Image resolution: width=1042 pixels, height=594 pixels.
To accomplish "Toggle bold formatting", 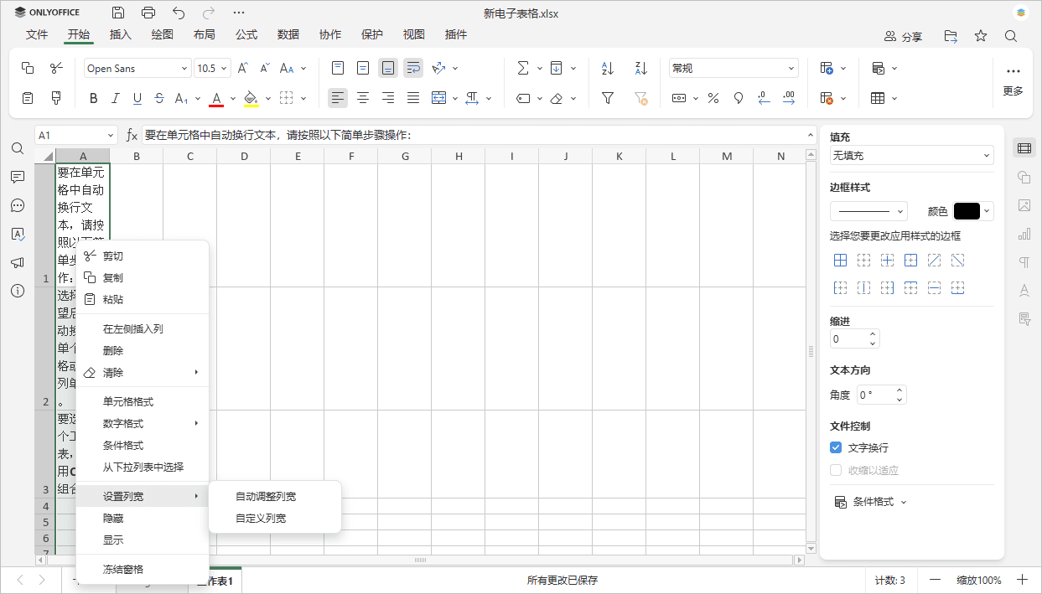I will [93, 98].
